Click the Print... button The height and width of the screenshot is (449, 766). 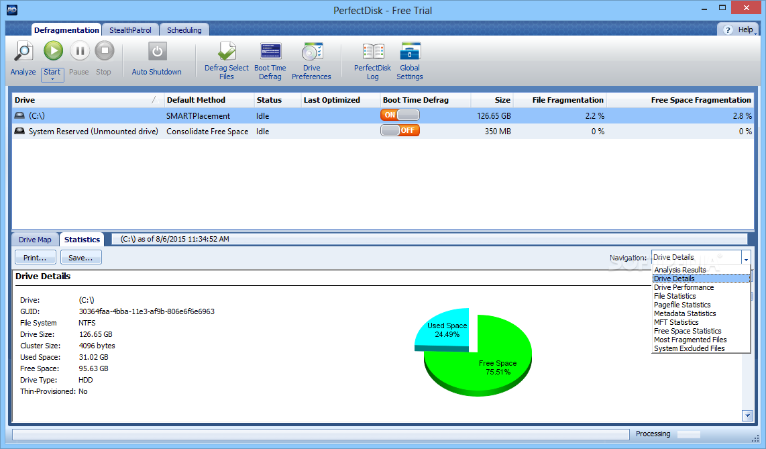click(35, 258)
